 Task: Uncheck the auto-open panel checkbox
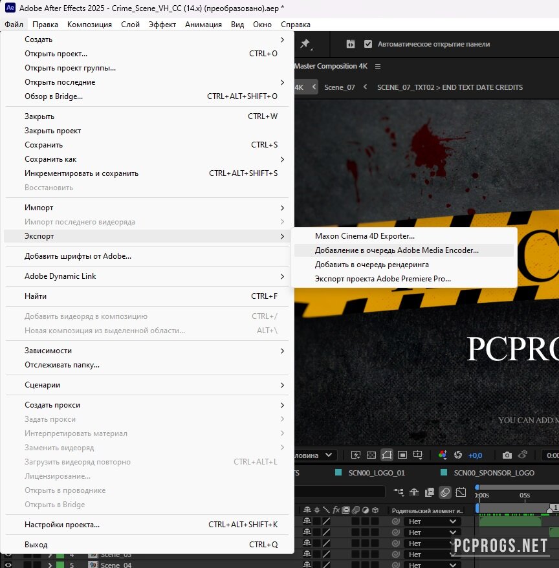pos(368,44)
